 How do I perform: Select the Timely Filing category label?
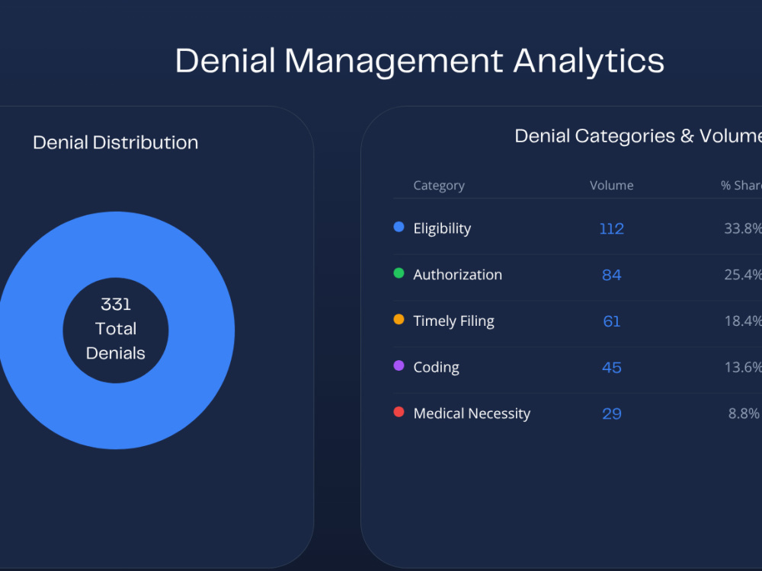click(x=453, y=321)
